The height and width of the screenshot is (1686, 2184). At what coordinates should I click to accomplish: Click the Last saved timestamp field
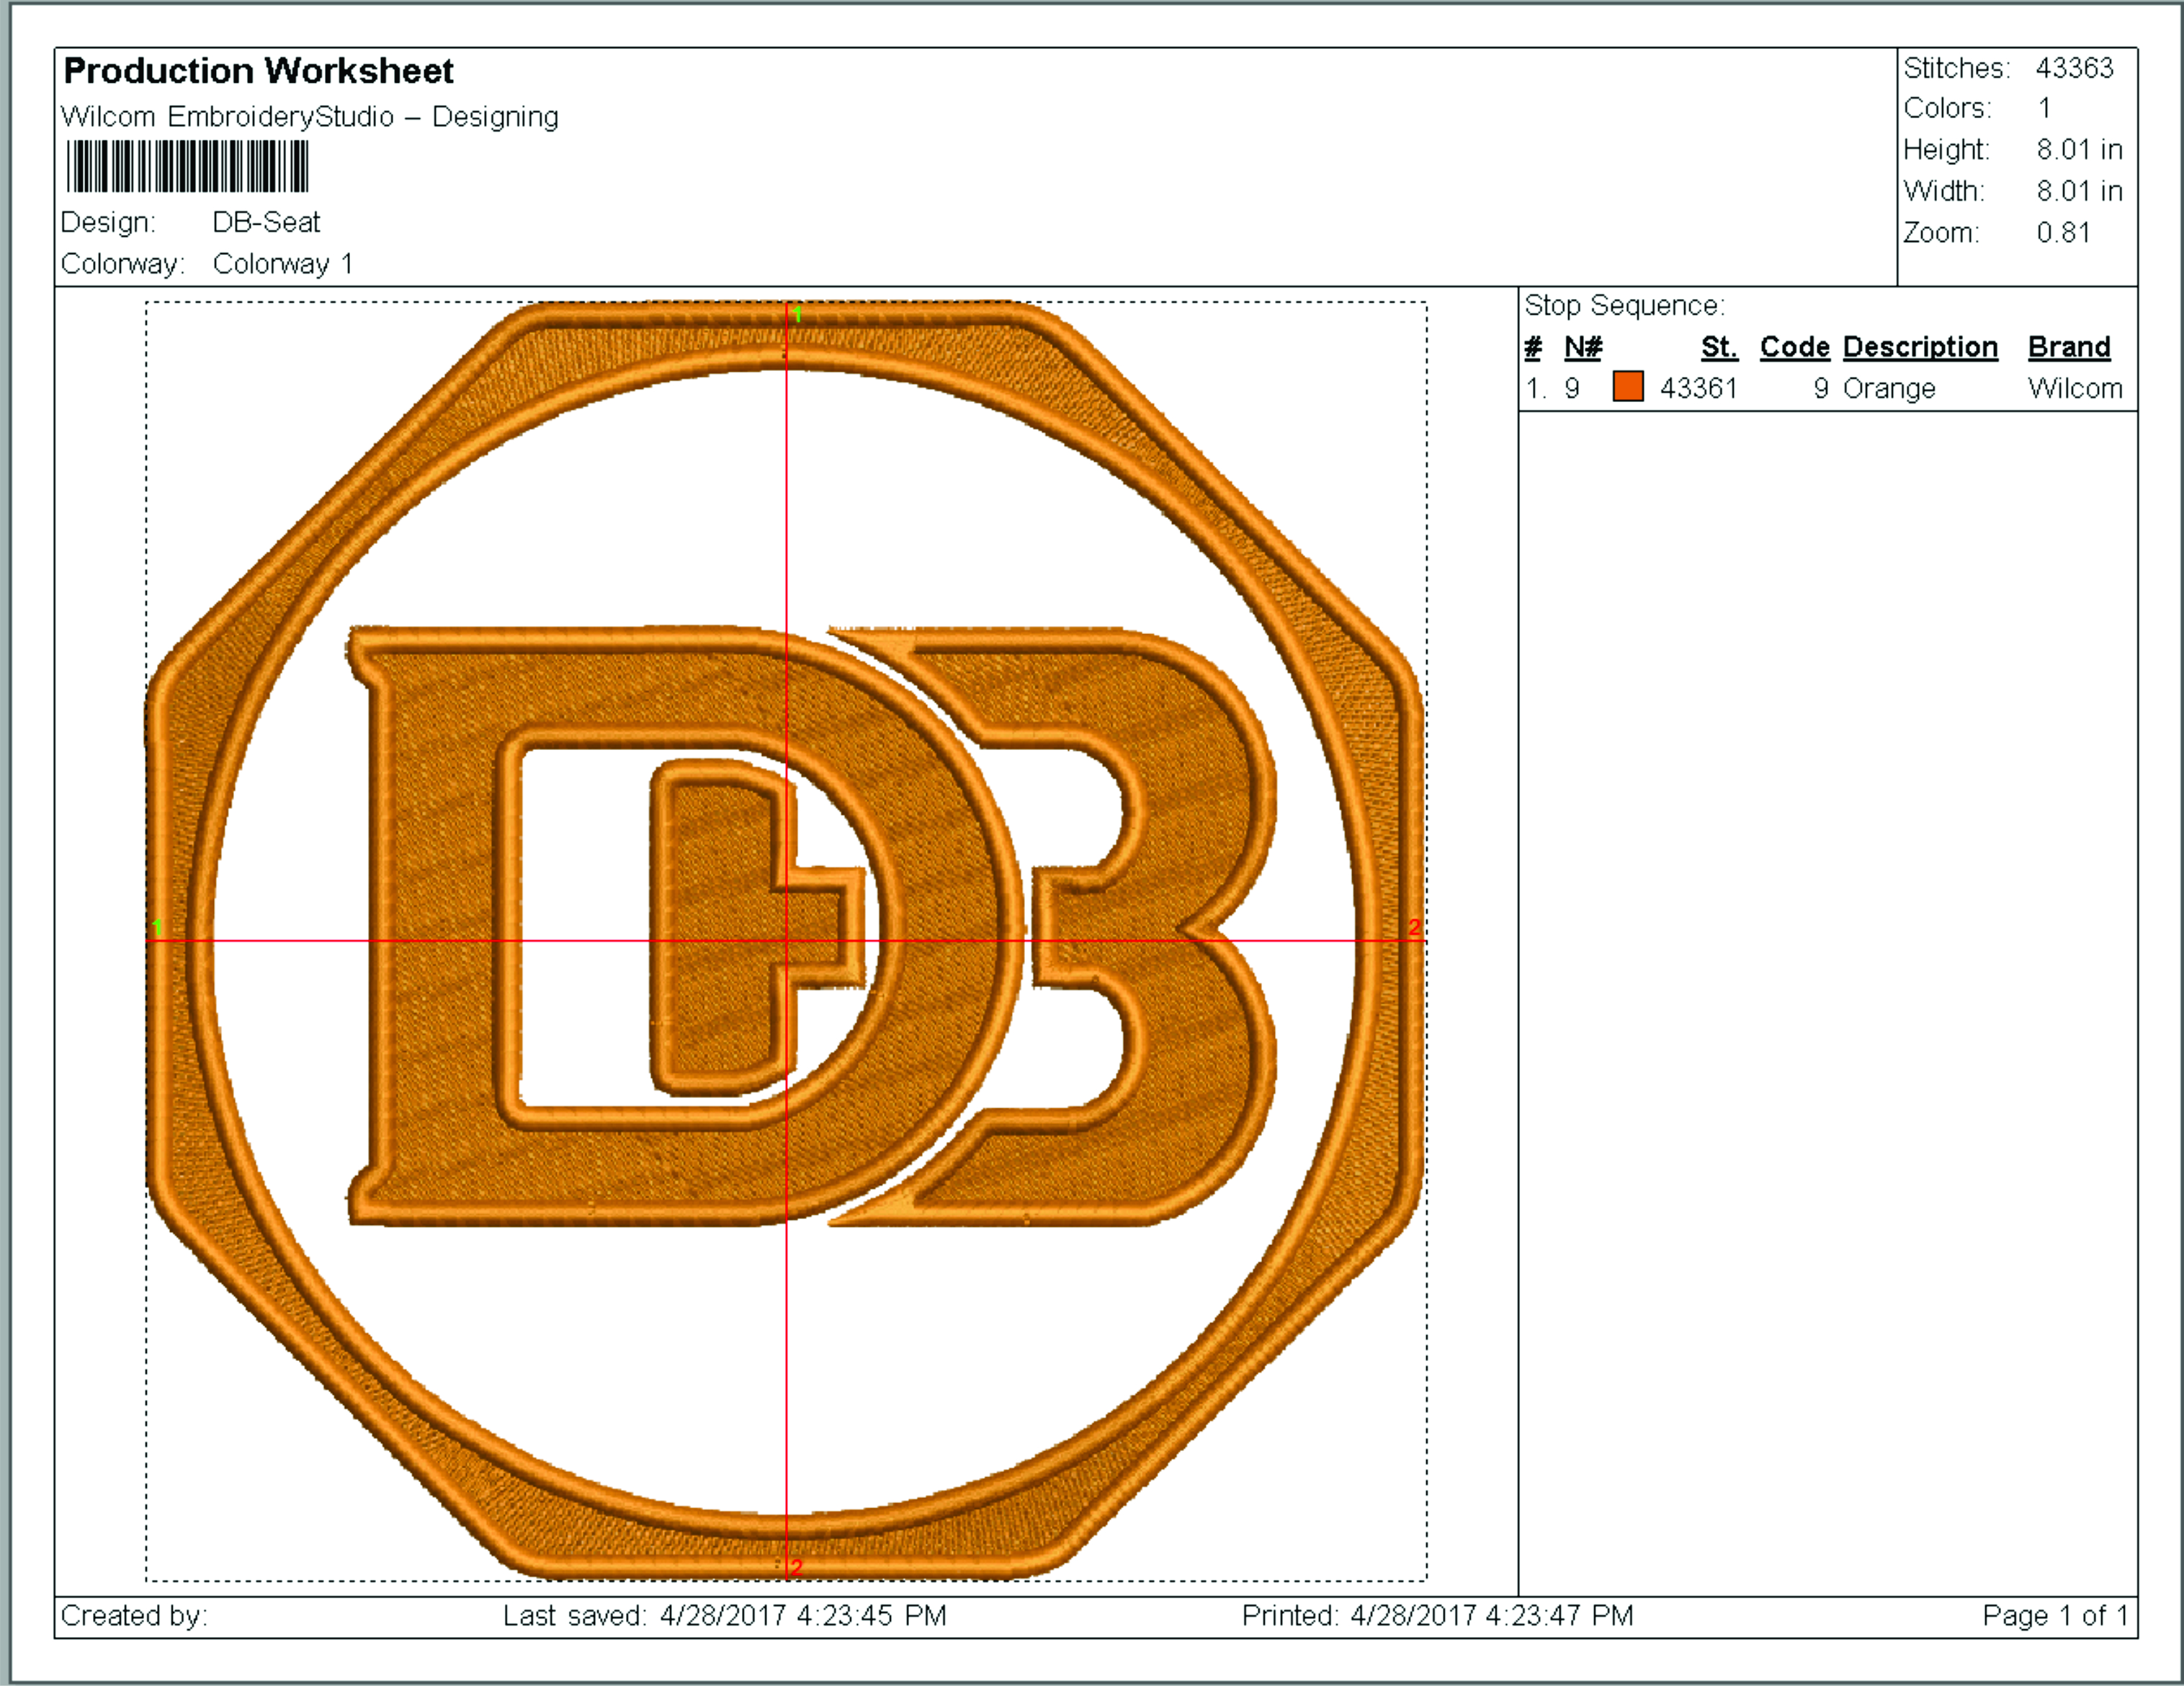pyautogui.click(x=725, y=1614)
